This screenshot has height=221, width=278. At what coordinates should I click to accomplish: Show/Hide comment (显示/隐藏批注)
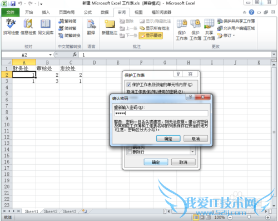[x=155, y=21]
